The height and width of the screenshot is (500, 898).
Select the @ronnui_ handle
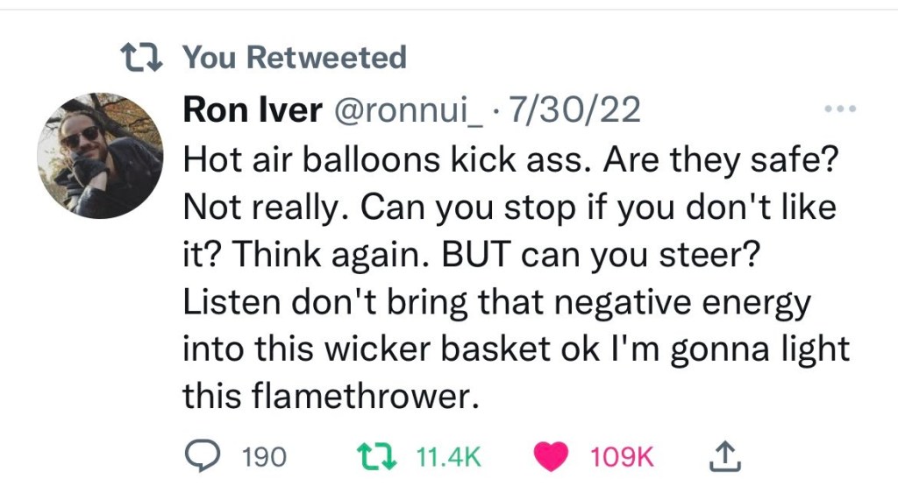click(x=408, y=111)
